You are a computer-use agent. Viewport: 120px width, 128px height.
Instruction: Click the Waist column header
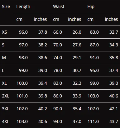59,7
